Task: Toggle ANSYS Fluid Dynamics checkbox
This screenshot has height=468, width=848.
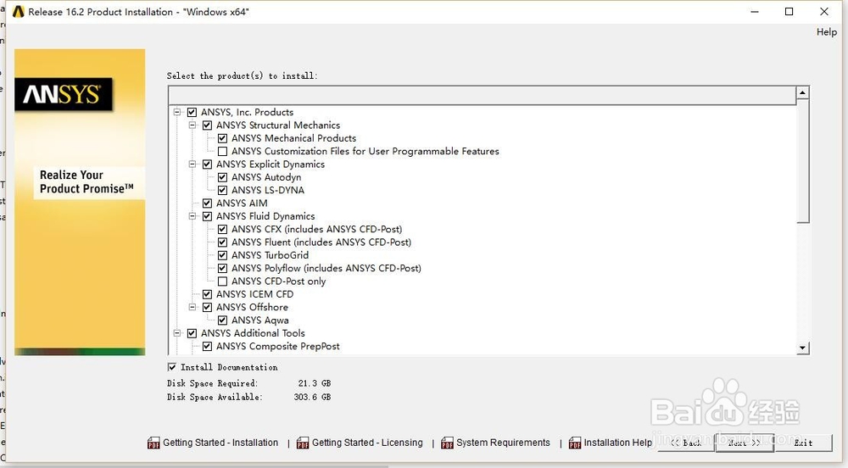Action: (x=207, y=216)
